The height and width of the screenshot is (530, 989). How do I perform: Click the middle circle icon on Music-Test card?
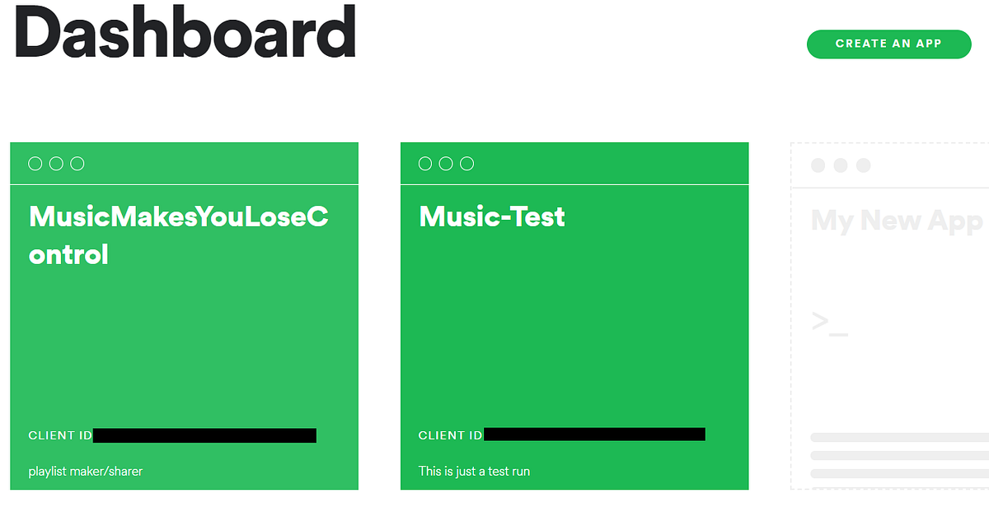click(x=446, y=163)
